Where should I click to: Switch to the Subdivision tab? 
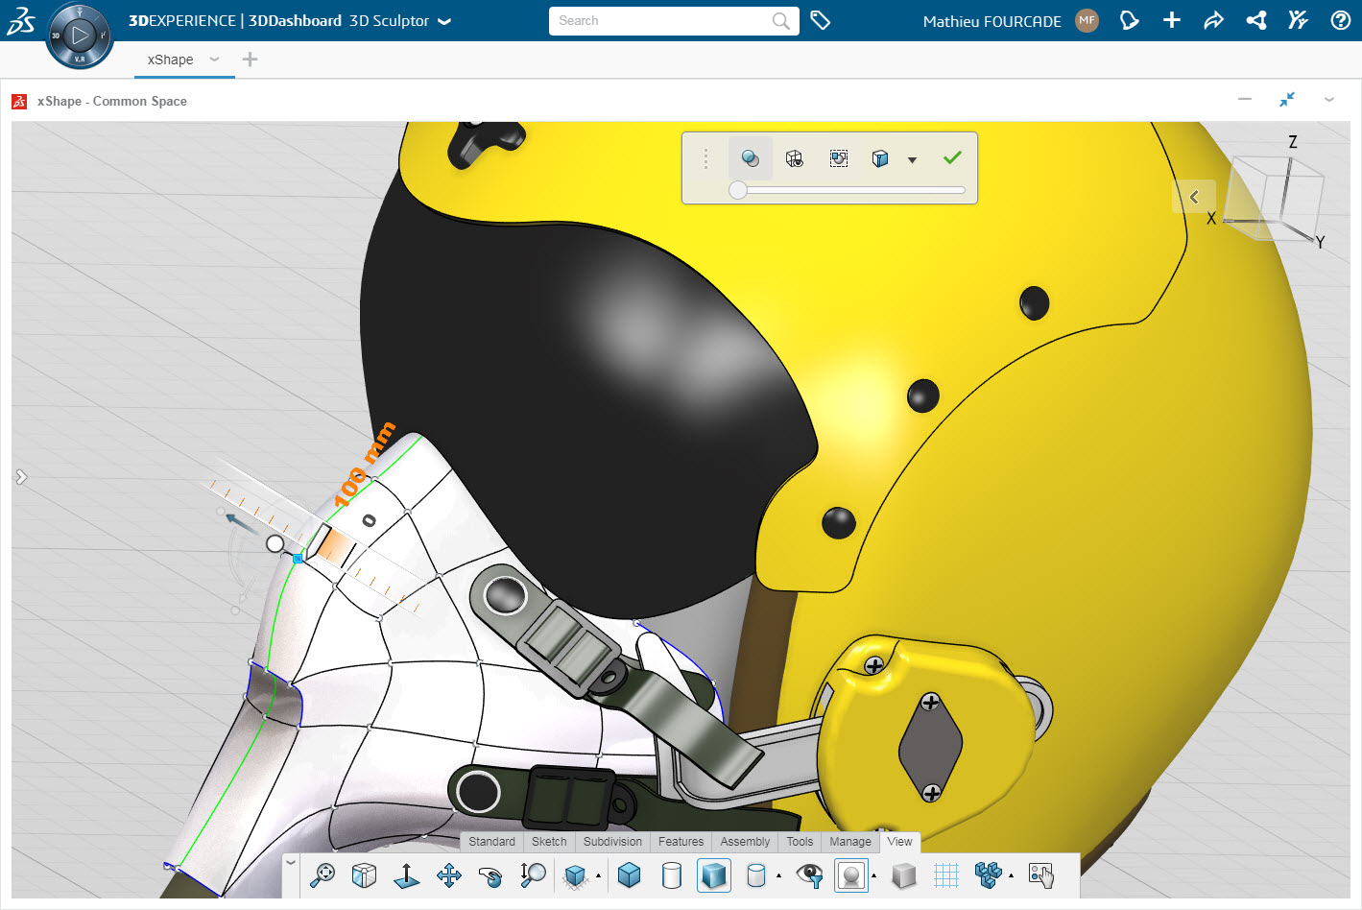[612, 842]
